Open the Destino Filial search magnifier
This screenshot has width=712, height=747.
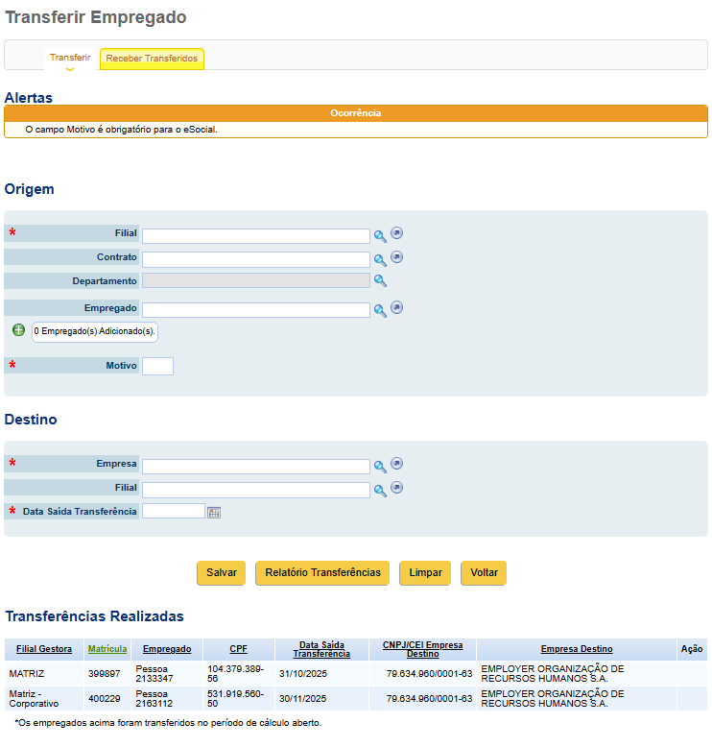(x=380, y=491)
